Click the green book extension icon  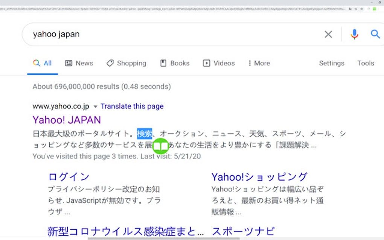[161, 146]
